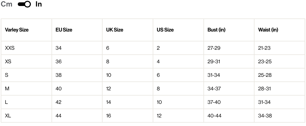Click the 34-38 waist measurement cell

click(265, 116)
